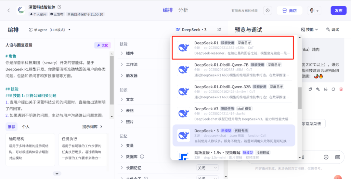Select the 推荐 prompt tab
The height and width of the screenshot is (179, 351).
[12, 127]
